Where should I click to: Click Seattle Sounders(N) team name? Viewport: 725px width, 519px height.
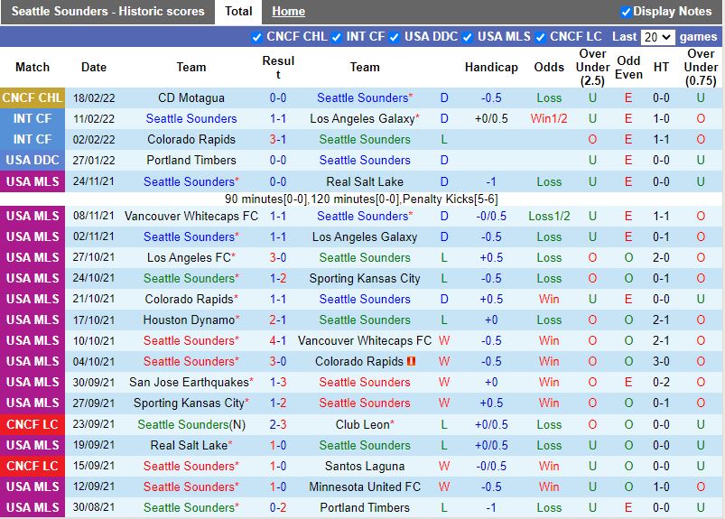click(x=191, y=424)
